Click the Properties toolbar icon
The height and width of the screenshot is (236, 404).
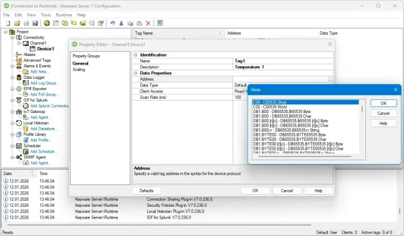[x=101, y=24]
